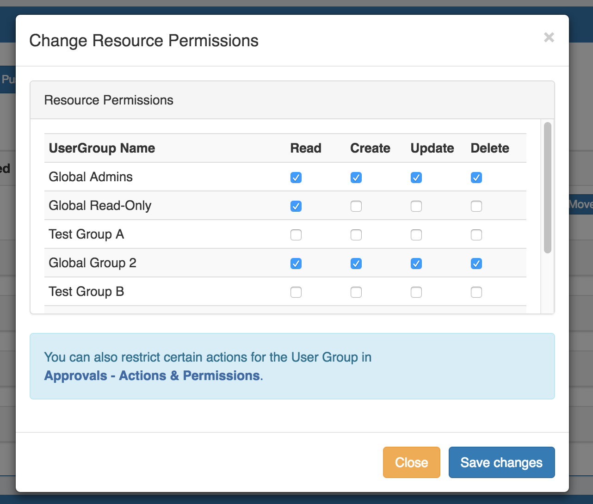The image size is (593, 504).
Task: Enable Update for Global Read-Only group
Action: 416,206
